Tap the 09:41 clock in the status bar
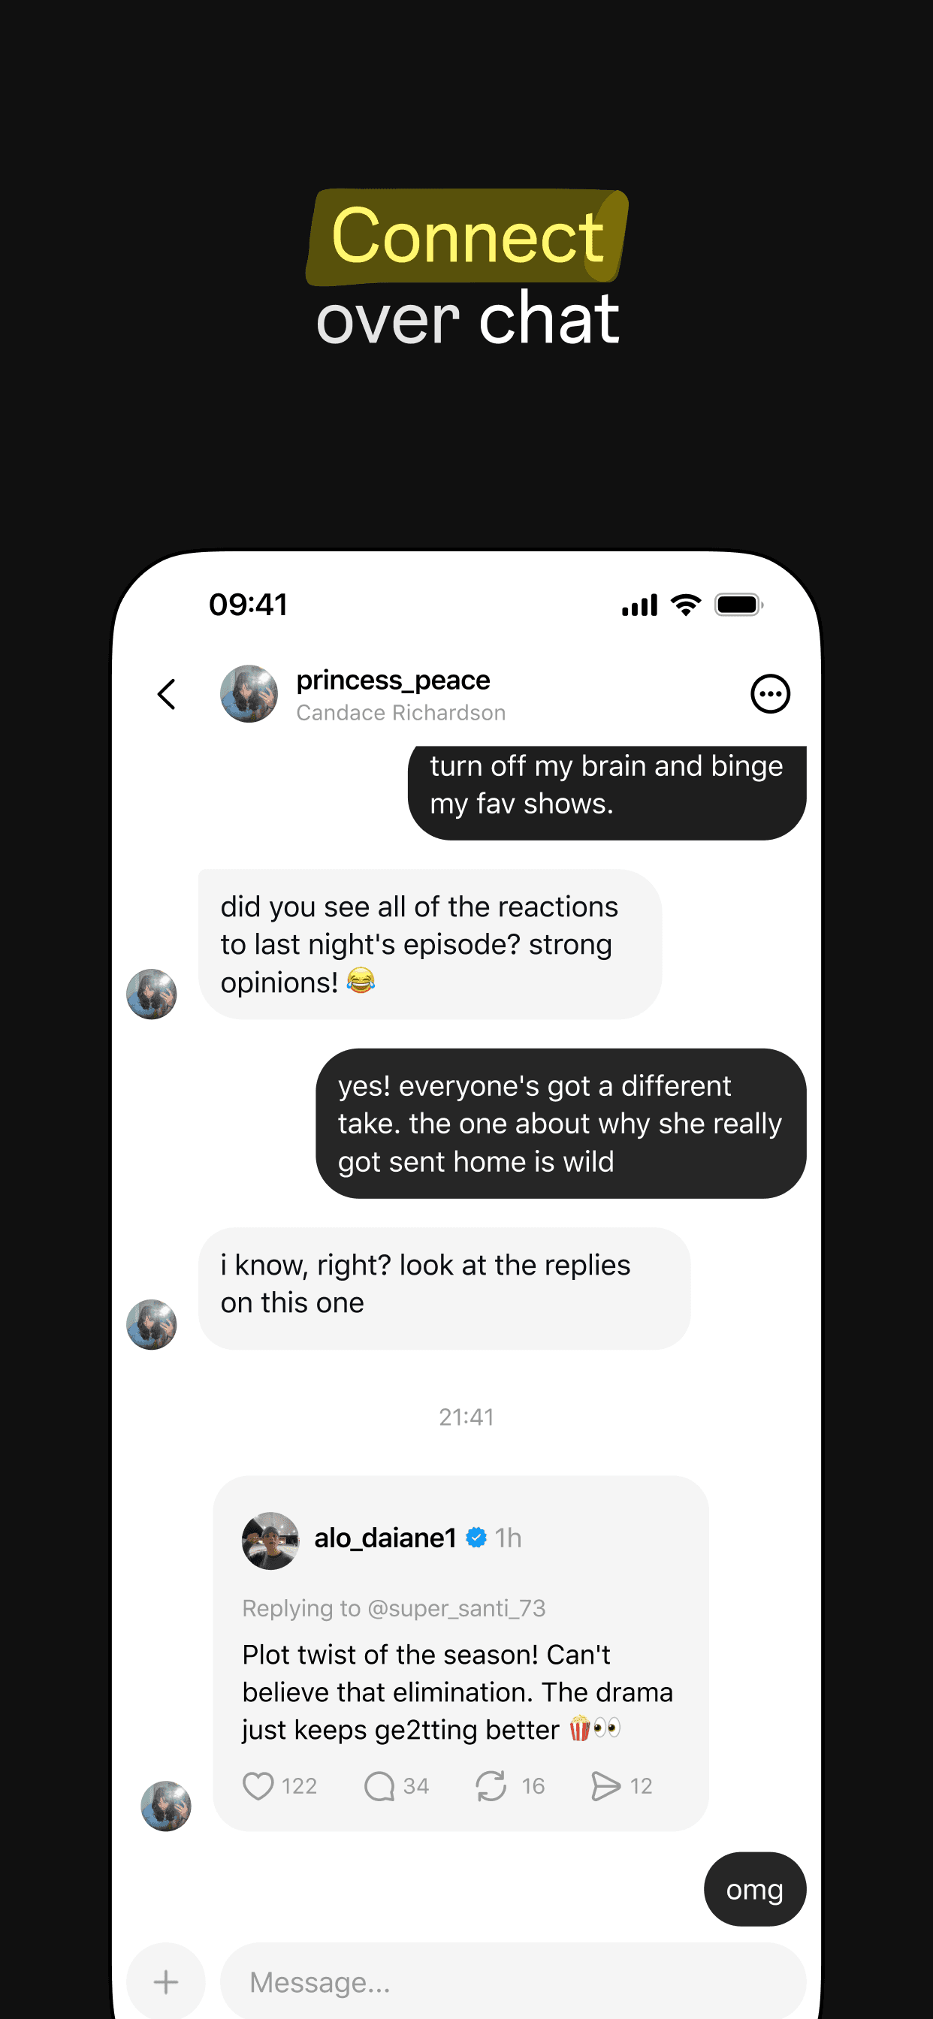The image size is (933, 2019). click(247, 603)
